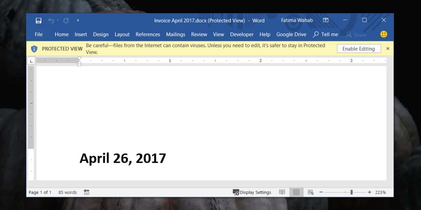Screen dimensions: 421x210
Task: Click the Fatima Wahab account name
Action: tap(297, 20)
